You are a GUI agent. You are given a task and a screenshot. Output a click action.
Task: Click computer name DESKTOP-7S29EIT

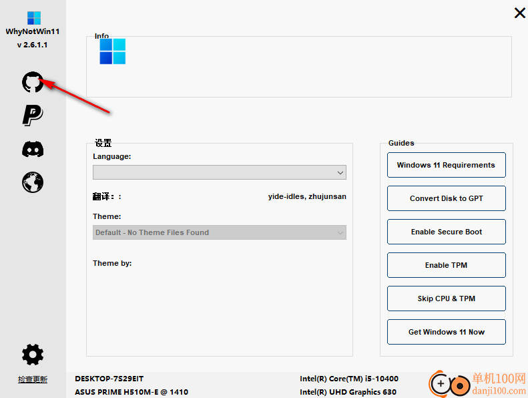click(109, 379)
